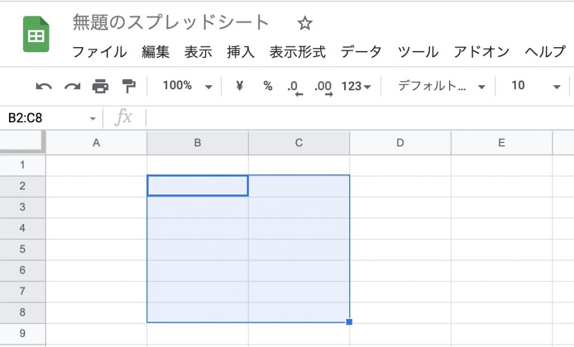Open the 表示形式 menu

298,52
